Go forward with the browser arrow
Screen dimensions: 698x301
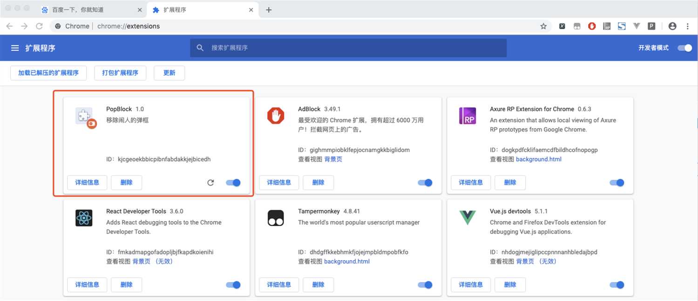[24, 26]
